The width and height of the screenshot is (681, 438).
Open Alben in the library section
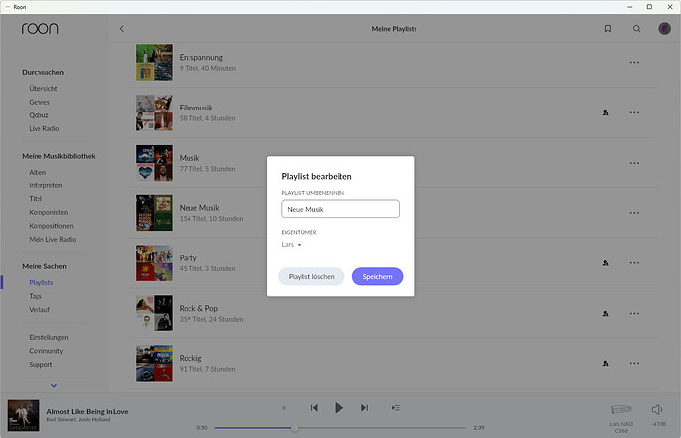click(x=38, y=172)
